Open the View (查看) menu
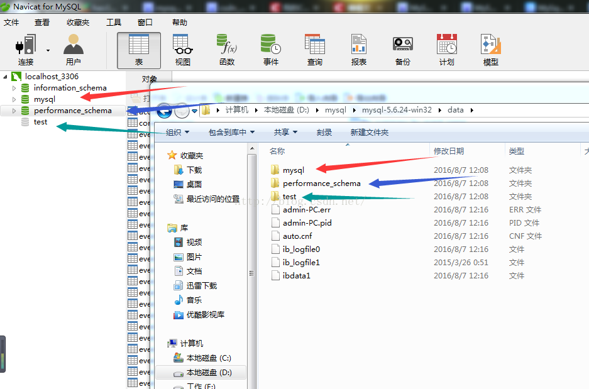Viewport: 589px width, 389px height. point(42,23)
